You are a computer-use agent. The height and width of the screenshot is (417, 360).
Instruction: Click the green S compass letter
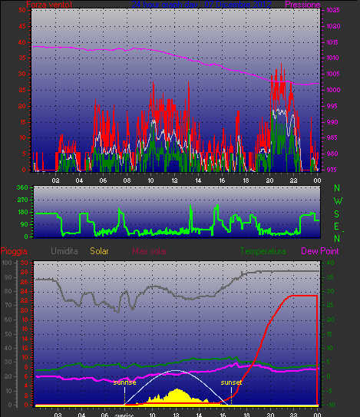(337, 213)
